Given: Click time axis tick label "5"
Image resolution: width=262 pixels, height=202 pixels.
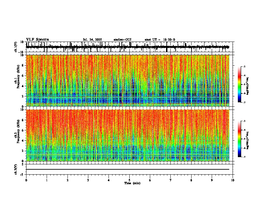Looking at the screenshot, I should [x=129, y=180].
